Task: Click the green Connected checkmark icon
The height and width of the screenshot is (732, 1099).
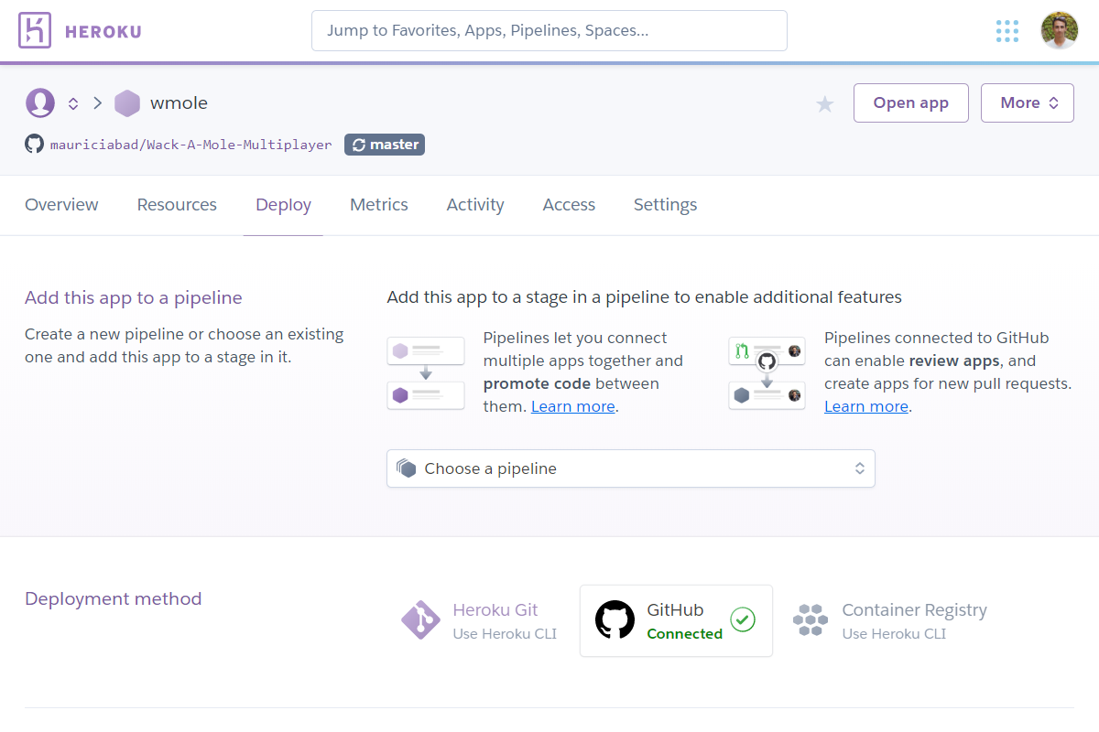Action: [x=743, y=620]
